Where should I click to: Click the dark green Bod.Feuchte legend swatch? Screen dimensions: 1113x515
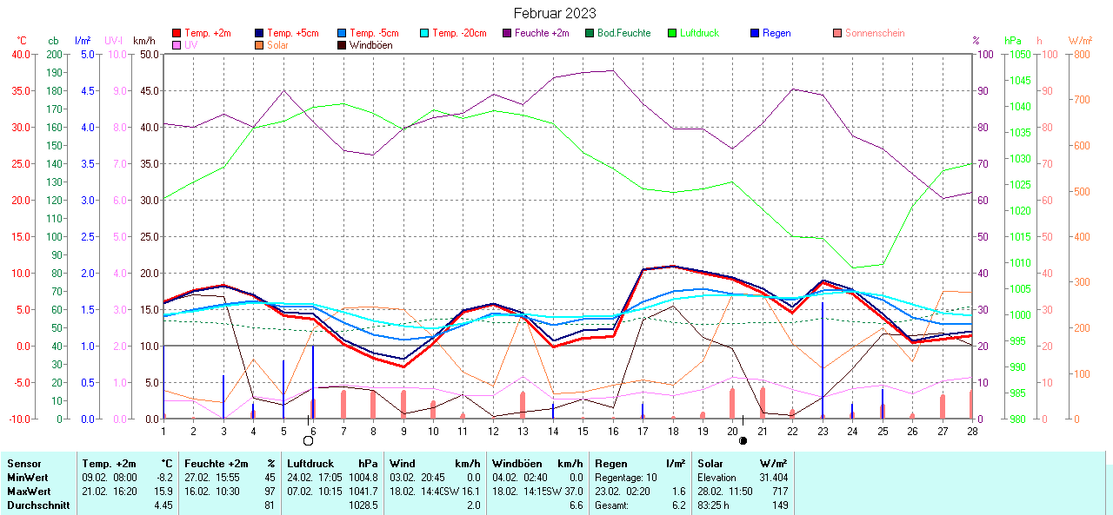(x=589, y=33)
